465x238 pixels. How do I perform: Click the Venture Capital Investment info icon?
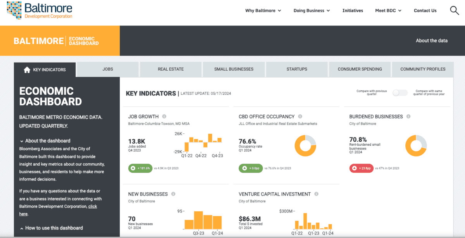coord(317,194)
